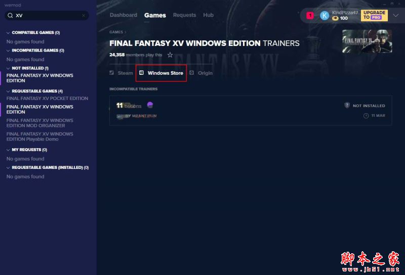The image size is (405, 275).
Task: Click the Final Fantasy XV cover thumbnail
Action: click(x=367, y=41)
